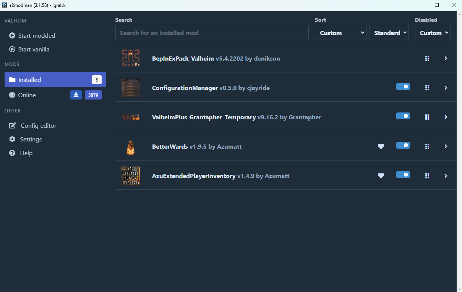Open the Settings page

(55, 139)
